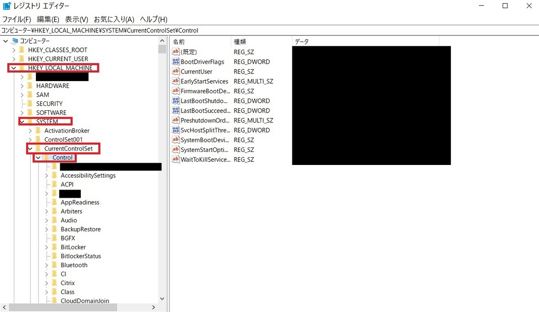Click the EarlyStartServices value icon

pos(176,82)
